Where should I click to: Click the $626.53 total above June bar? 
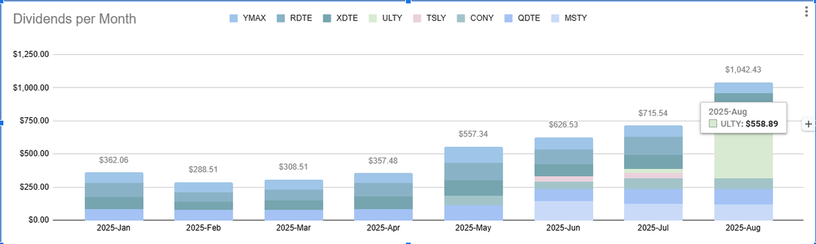coord(563,125)
